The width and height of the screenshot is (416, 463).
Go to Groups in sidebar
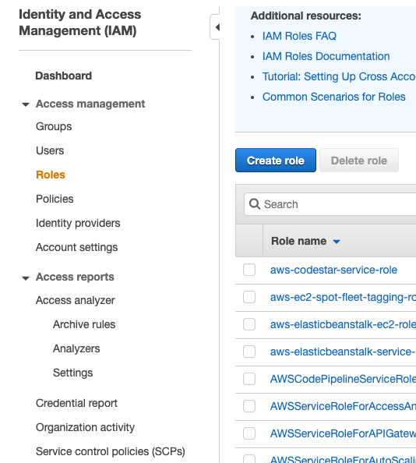pos(54,126)
